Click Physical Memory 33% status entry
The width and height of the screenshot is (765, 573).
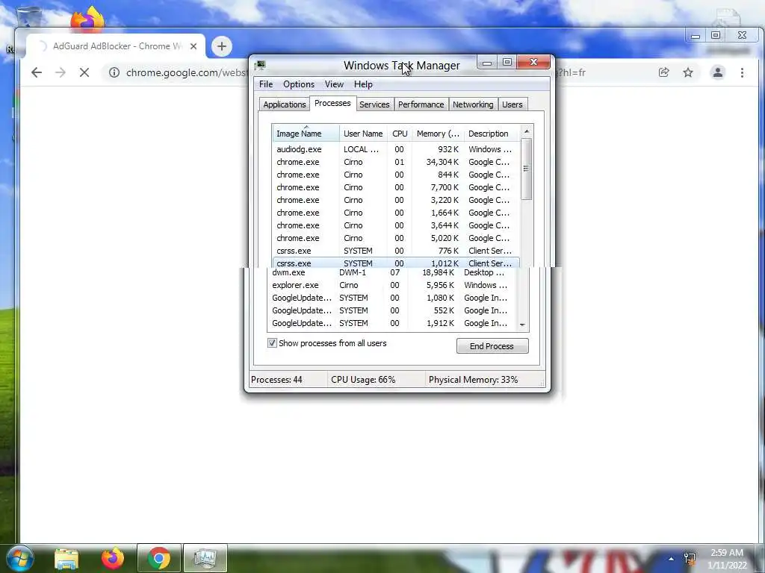(x=473, y=380)
